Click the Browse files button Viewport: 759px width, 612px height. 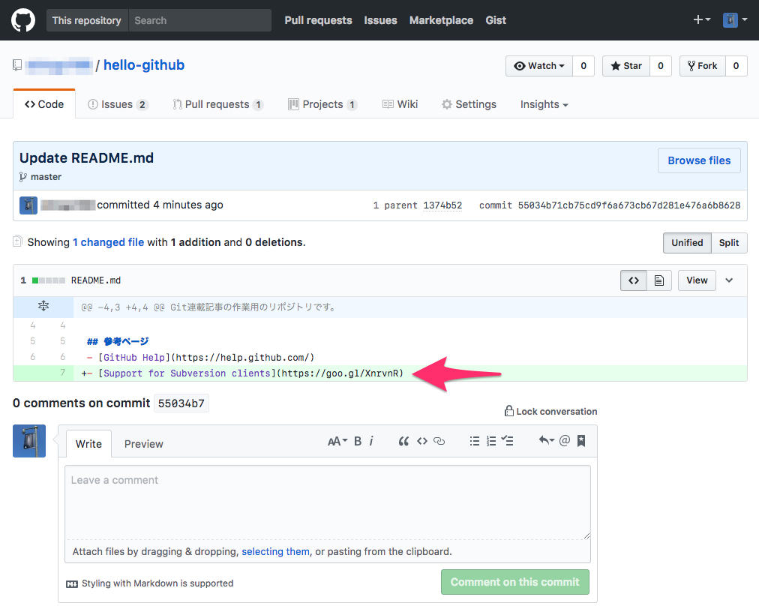[699, 160]
